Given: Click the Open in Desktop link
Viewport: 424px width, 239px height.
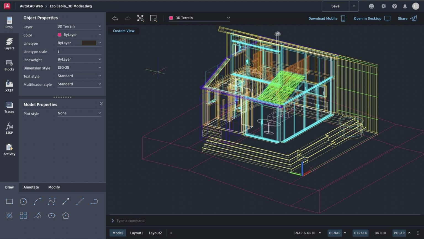Looking at the screenshot, I should tap(367, 18).
